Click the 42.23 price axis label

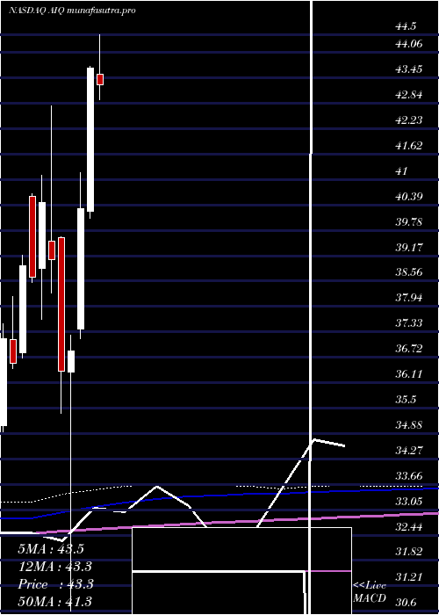tap(409, 120)
